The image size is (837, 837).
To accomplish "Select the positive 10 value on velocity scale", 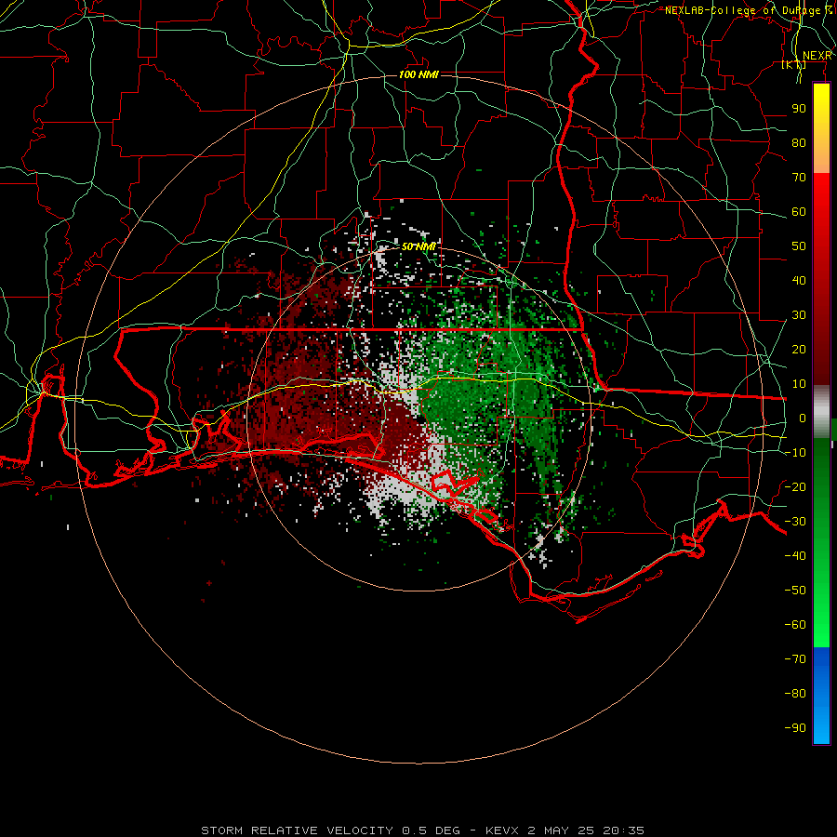I will pyautogui.click(x=799, y=384).
